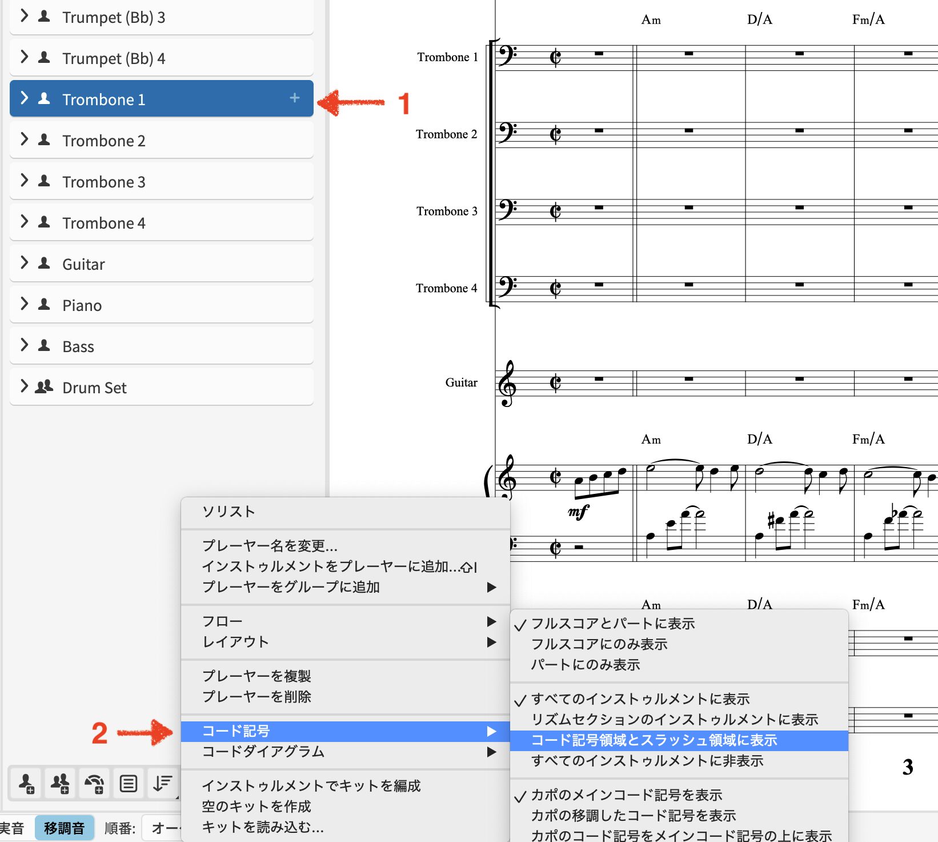Viewport: 938px width, 842px height.
Task: Click the Add Solo Player icon
Action: 26,783
